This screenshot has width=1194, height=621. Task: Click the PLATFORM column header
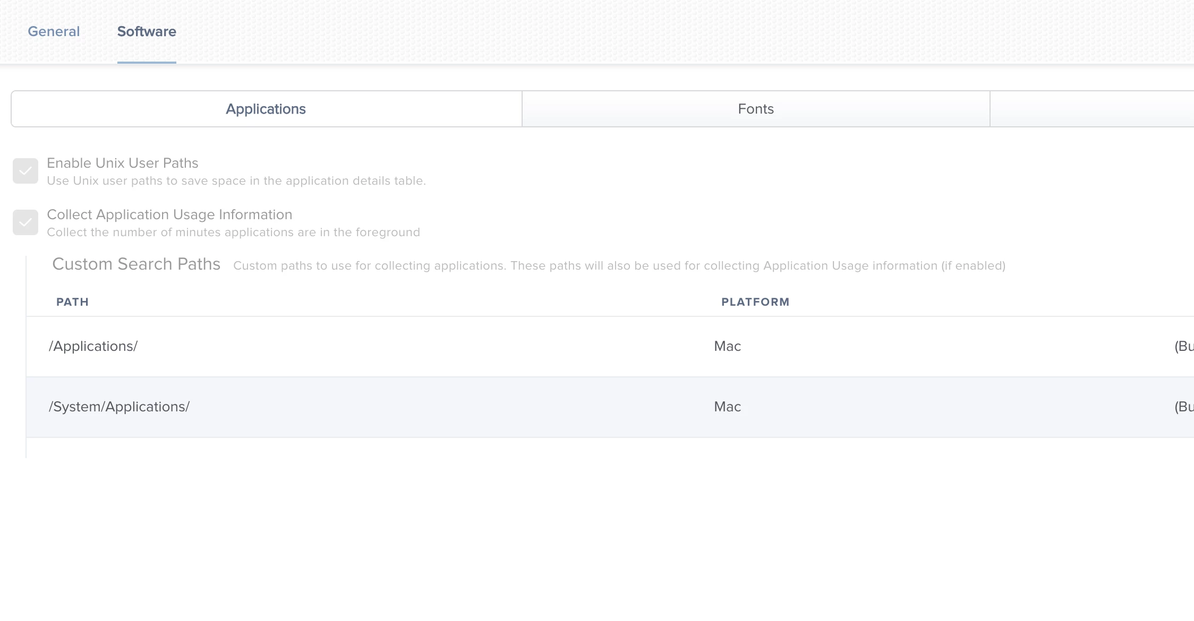[755, 302]
